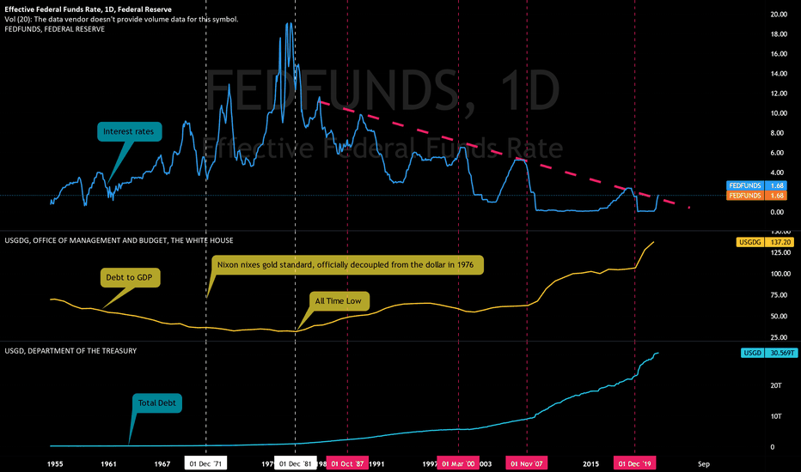801x472 pixels.
Task: Select the blue FEDFUNDS 1.68 price label
Action: point(756,185)
